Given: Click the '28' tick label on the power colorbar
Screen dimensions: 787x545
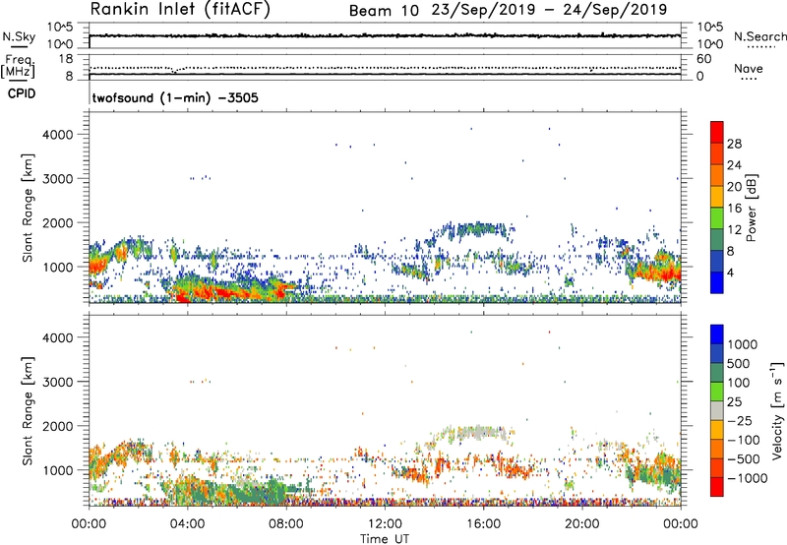Looking at the screenshot, I should pyautogui.click(x=734, y=144).
